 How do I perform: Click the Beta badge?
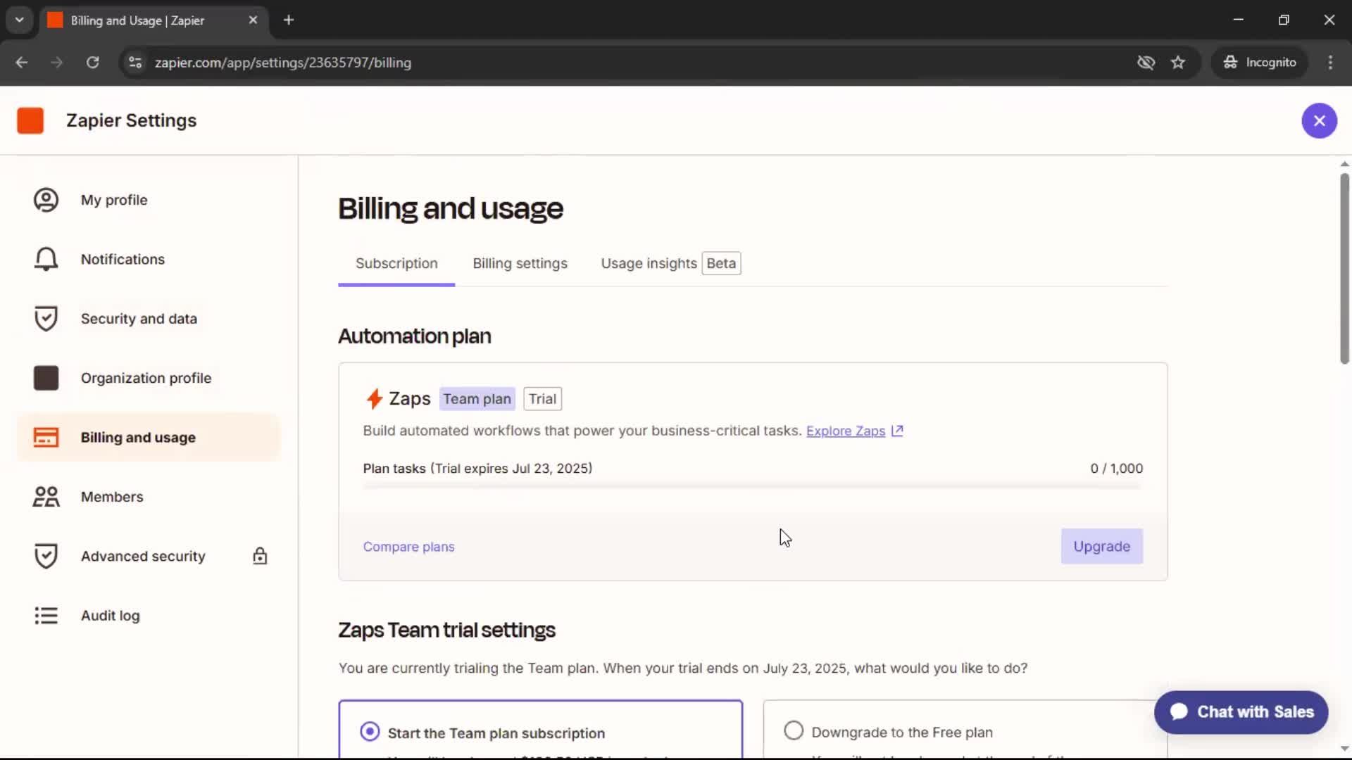[721, 263]
